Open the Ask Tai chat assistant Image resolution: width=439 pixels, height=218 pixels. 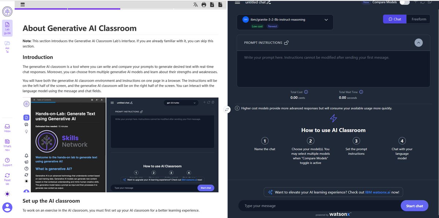pyautogui.click(x=7, y=47)
